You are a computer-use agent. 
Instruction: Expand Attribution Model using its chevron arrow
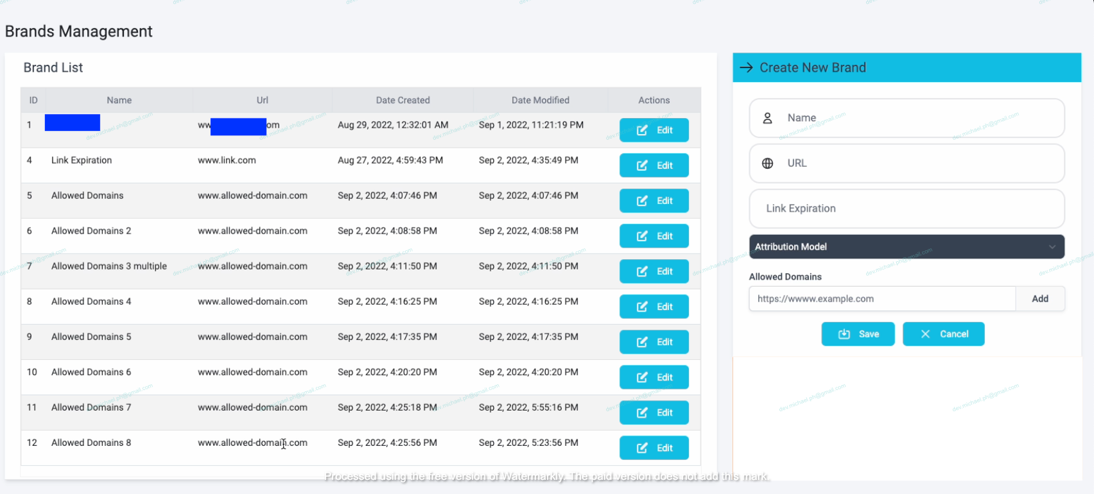[x=1052, y=247]
